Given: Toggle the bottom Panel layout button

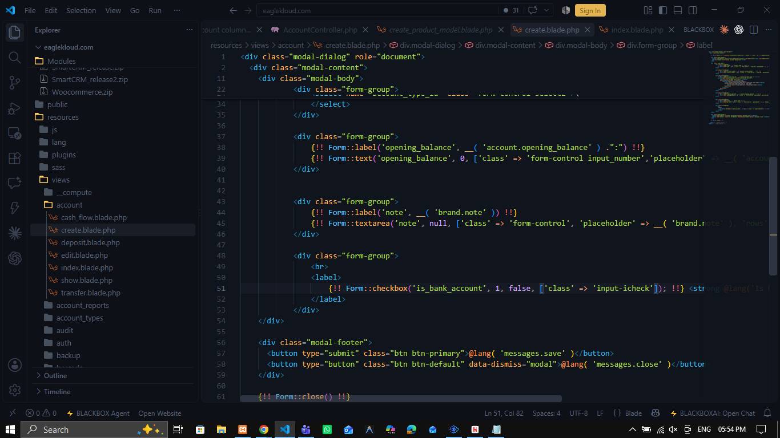Looking at the screenshot, I should (678, 10).
